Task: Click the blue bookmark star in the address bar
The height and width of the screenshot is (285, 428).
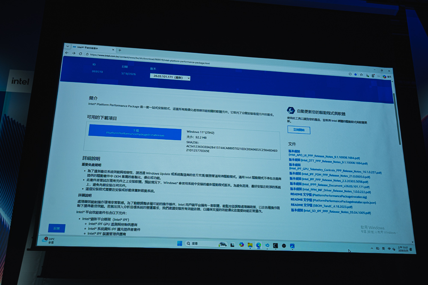Action: [x=355, y=74]
